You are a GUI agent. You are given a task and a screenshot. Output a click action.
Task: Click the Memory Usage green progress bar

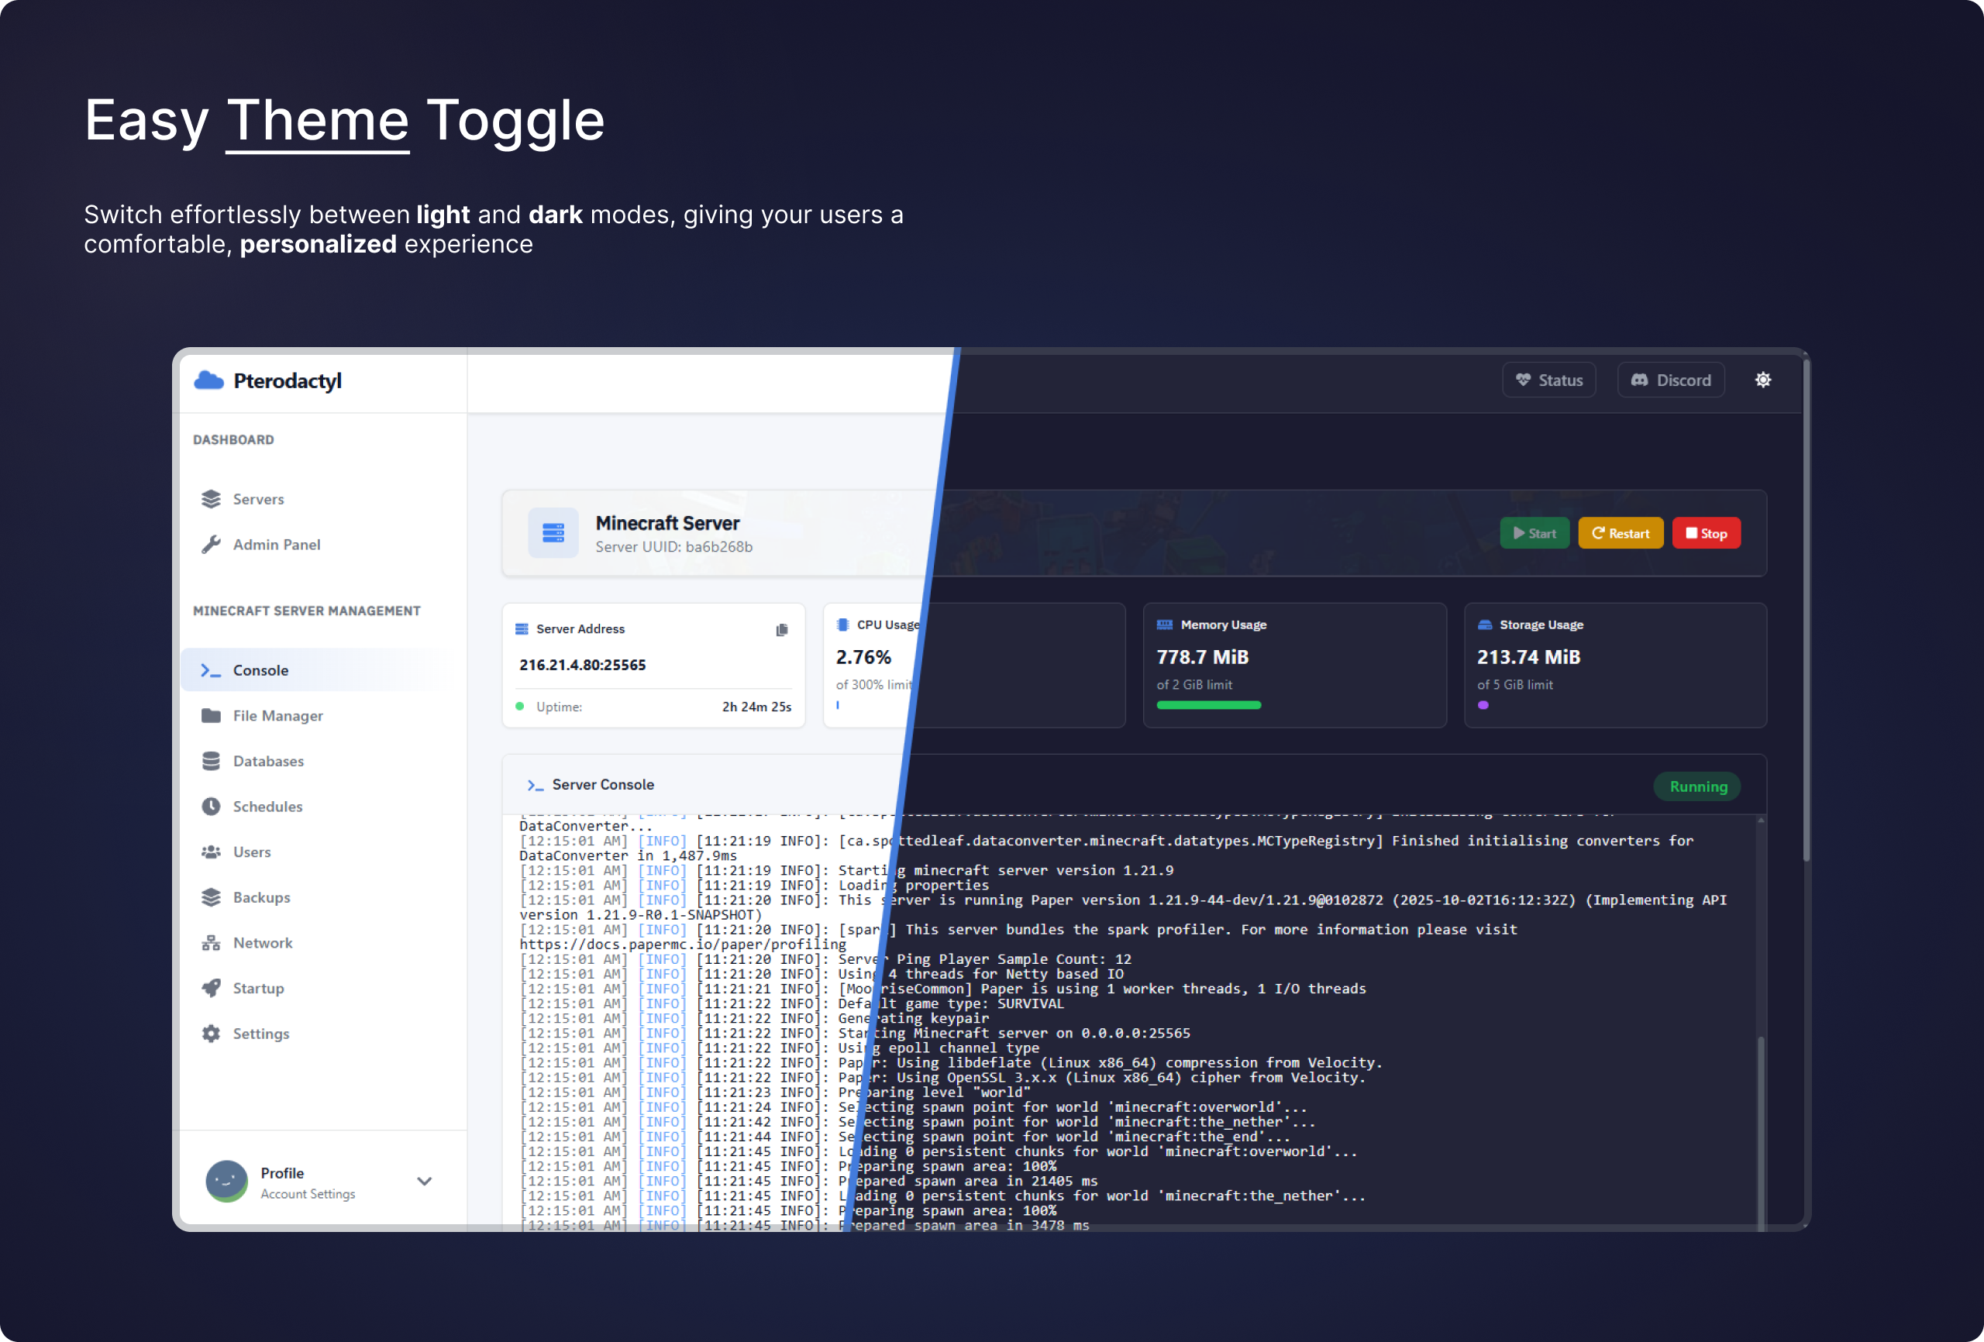[1208, 705]
